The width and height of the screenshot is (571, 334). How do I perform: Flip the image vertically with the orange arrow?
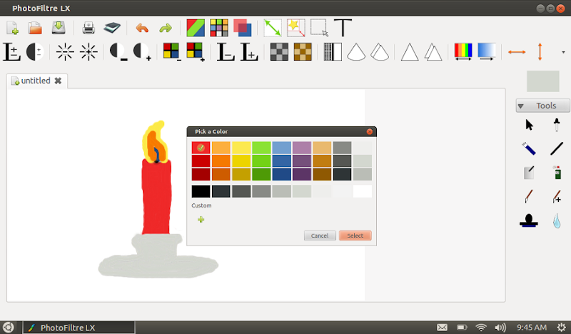(x=540, y=51)
